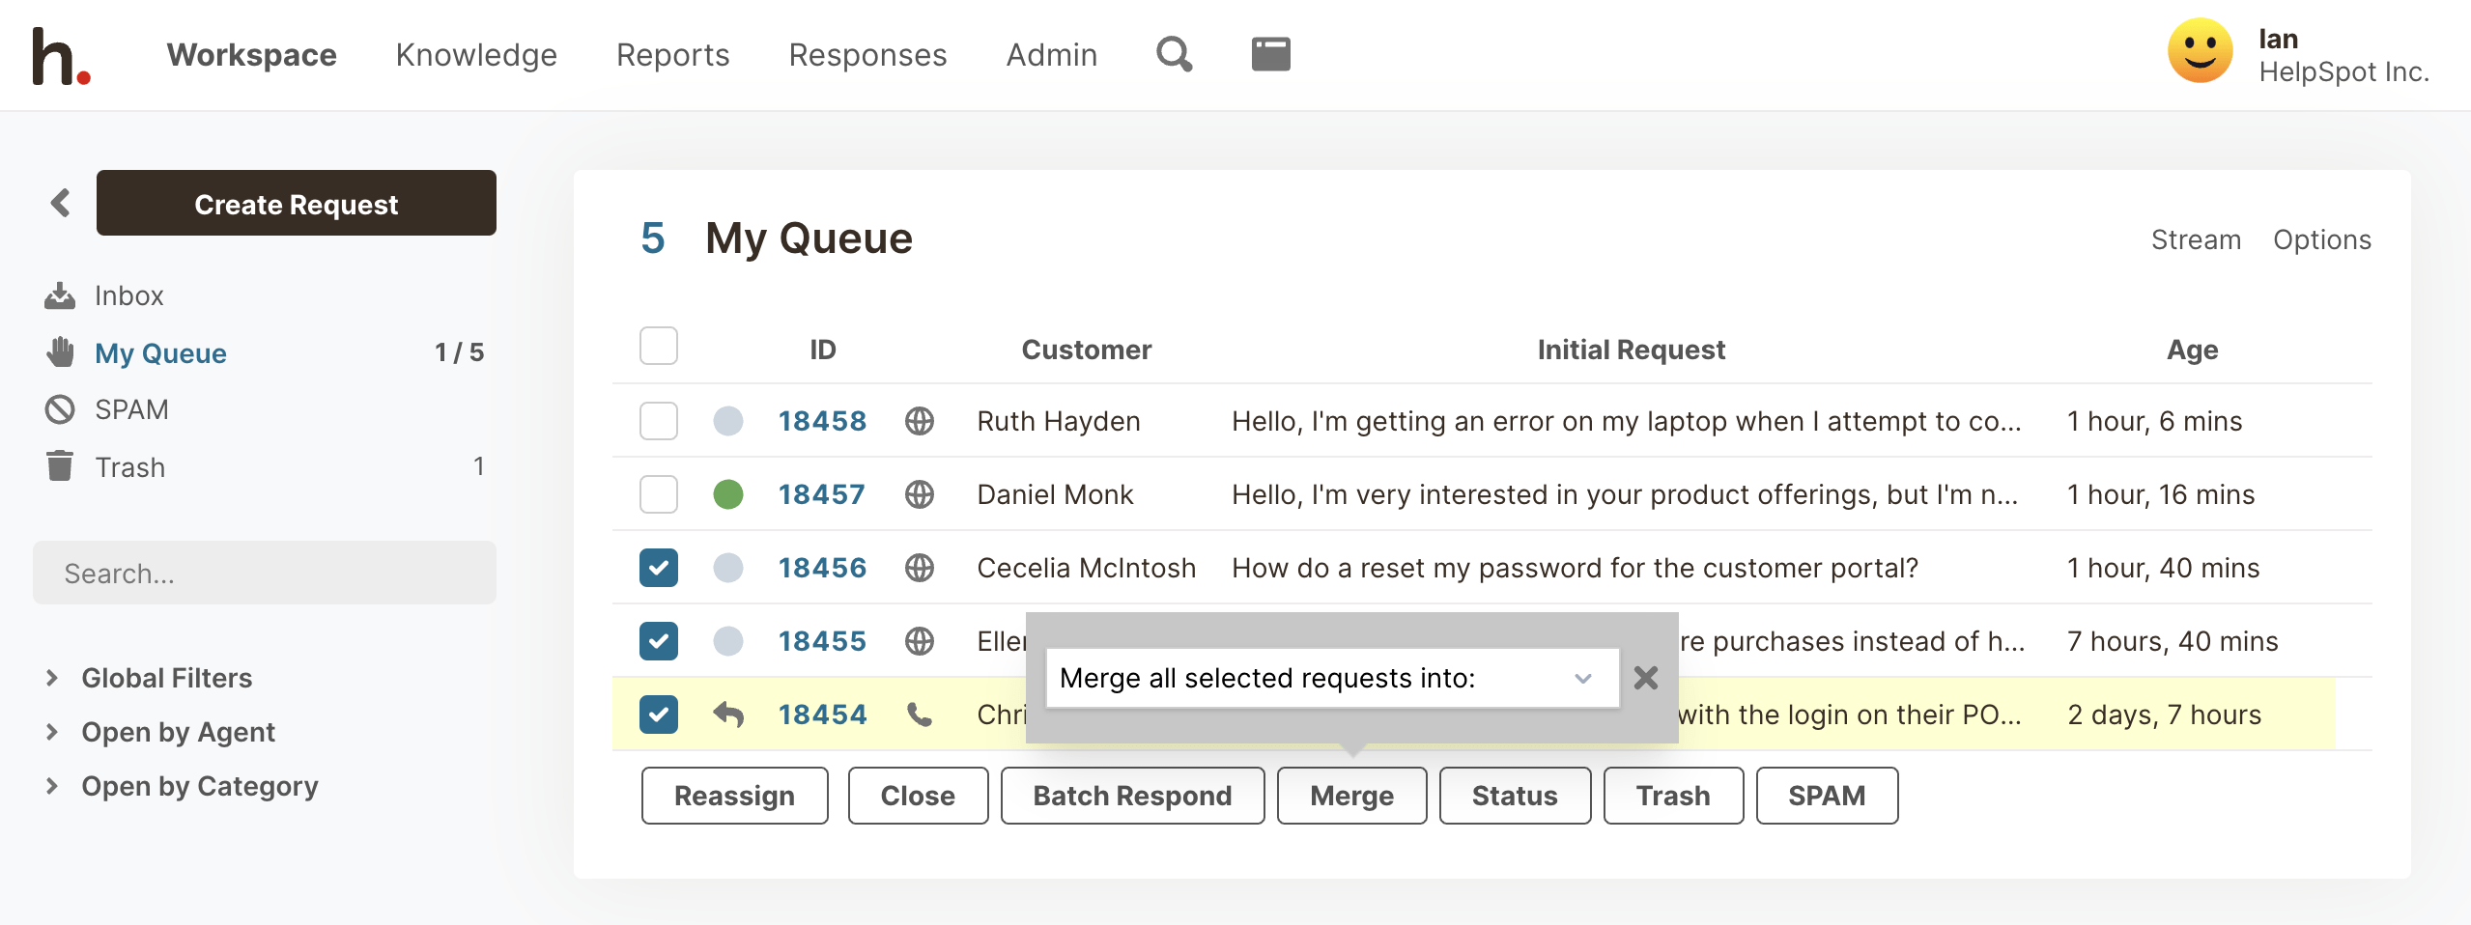Open search with the magnifying glass icon
This screenshot has width=2471, height=925.
(x=1173, y=54)
